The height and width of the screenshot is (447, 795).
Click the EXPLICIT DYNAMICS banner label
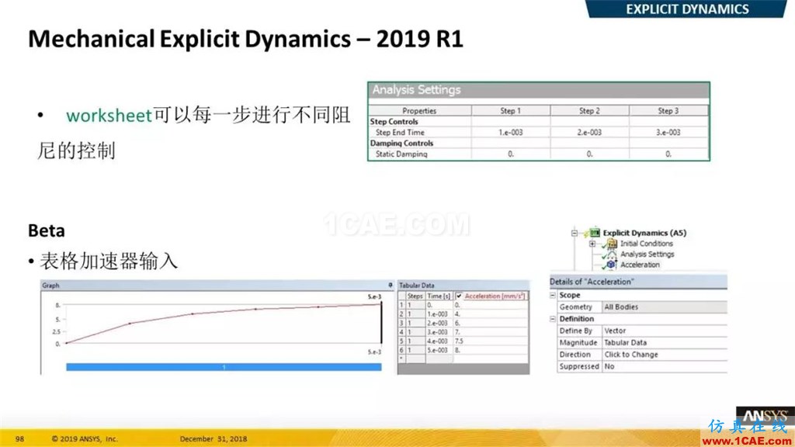(687, 9)
